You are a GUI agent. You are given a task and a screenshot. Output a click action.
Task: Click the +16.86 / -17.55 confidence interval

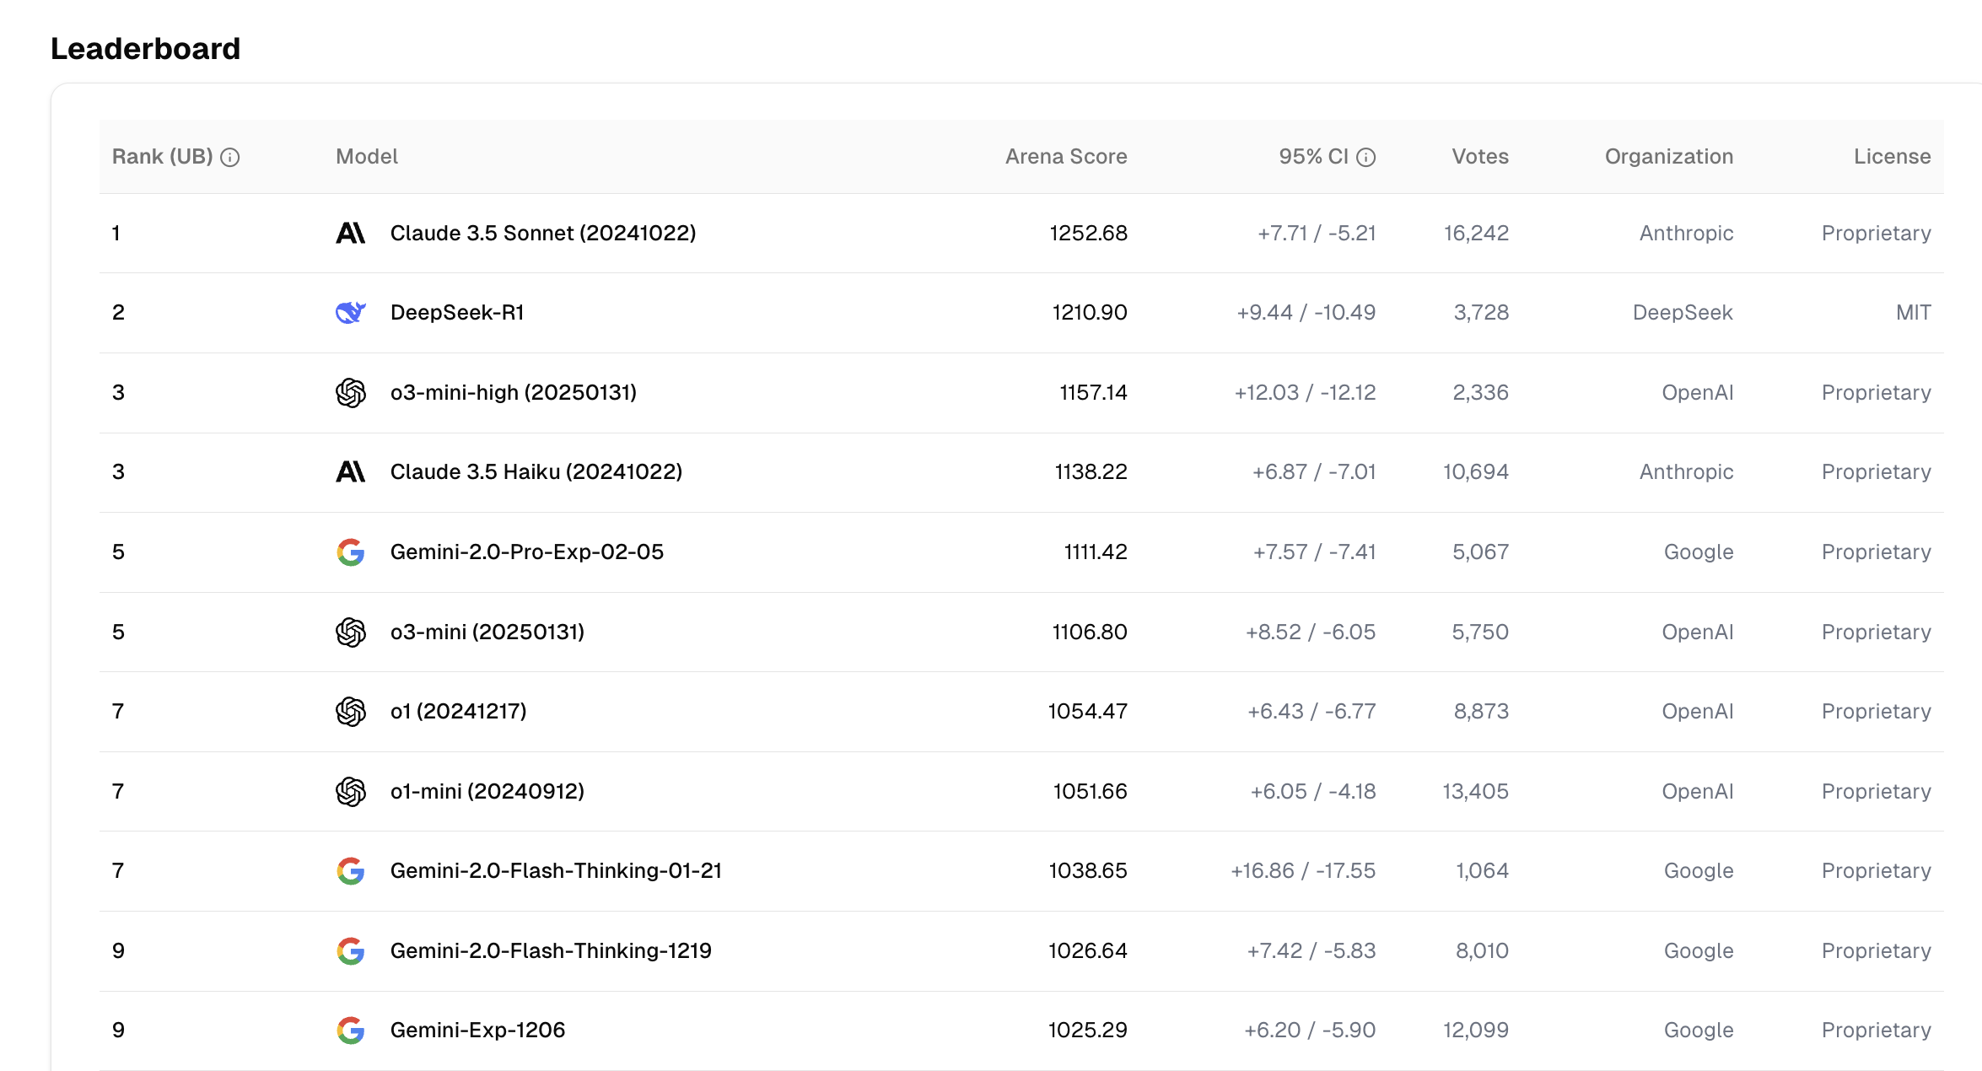[x=1303, y=871]
